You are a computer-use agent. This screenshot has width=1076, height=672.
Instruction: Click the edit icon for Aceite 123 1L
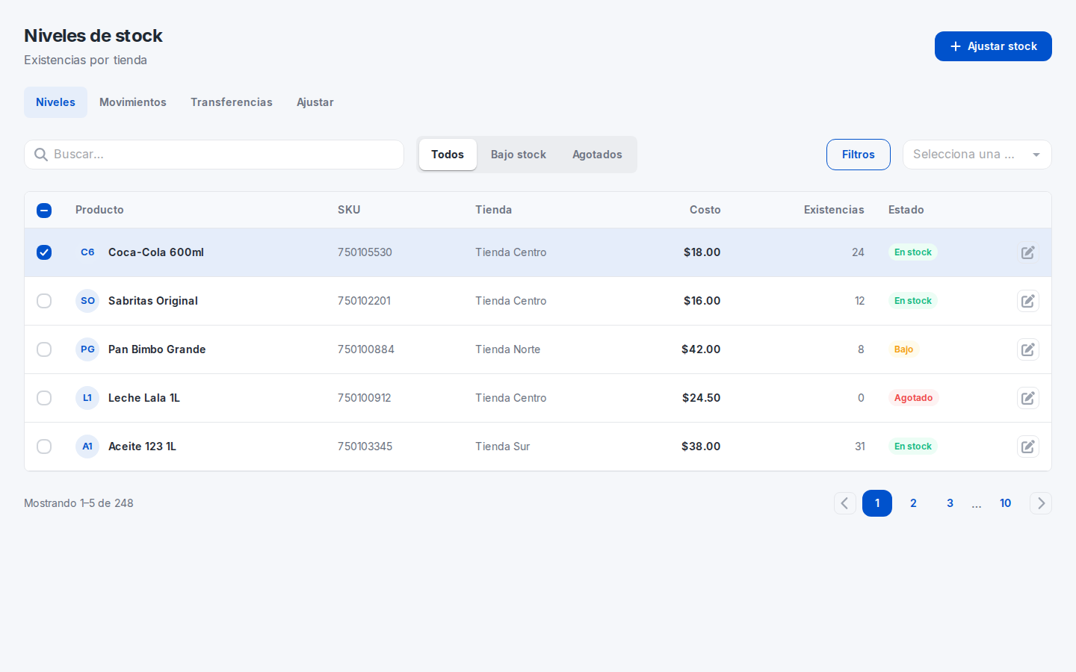click(1028, 447)
